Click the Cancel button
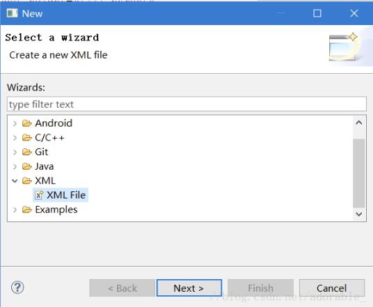373x307 pixels. [x=332, y=288]
